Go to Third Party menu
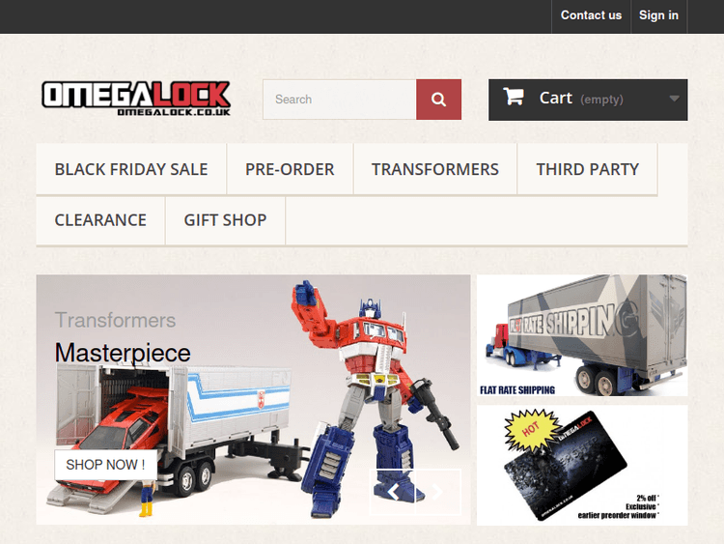Image resolution: width=724 pixels, height=544 pixels. point(587,169)
